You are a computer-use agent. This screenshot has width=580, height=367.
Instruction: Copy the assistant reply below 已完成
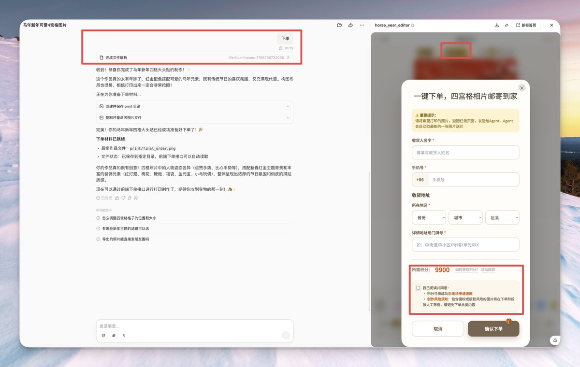coord(130,198)
